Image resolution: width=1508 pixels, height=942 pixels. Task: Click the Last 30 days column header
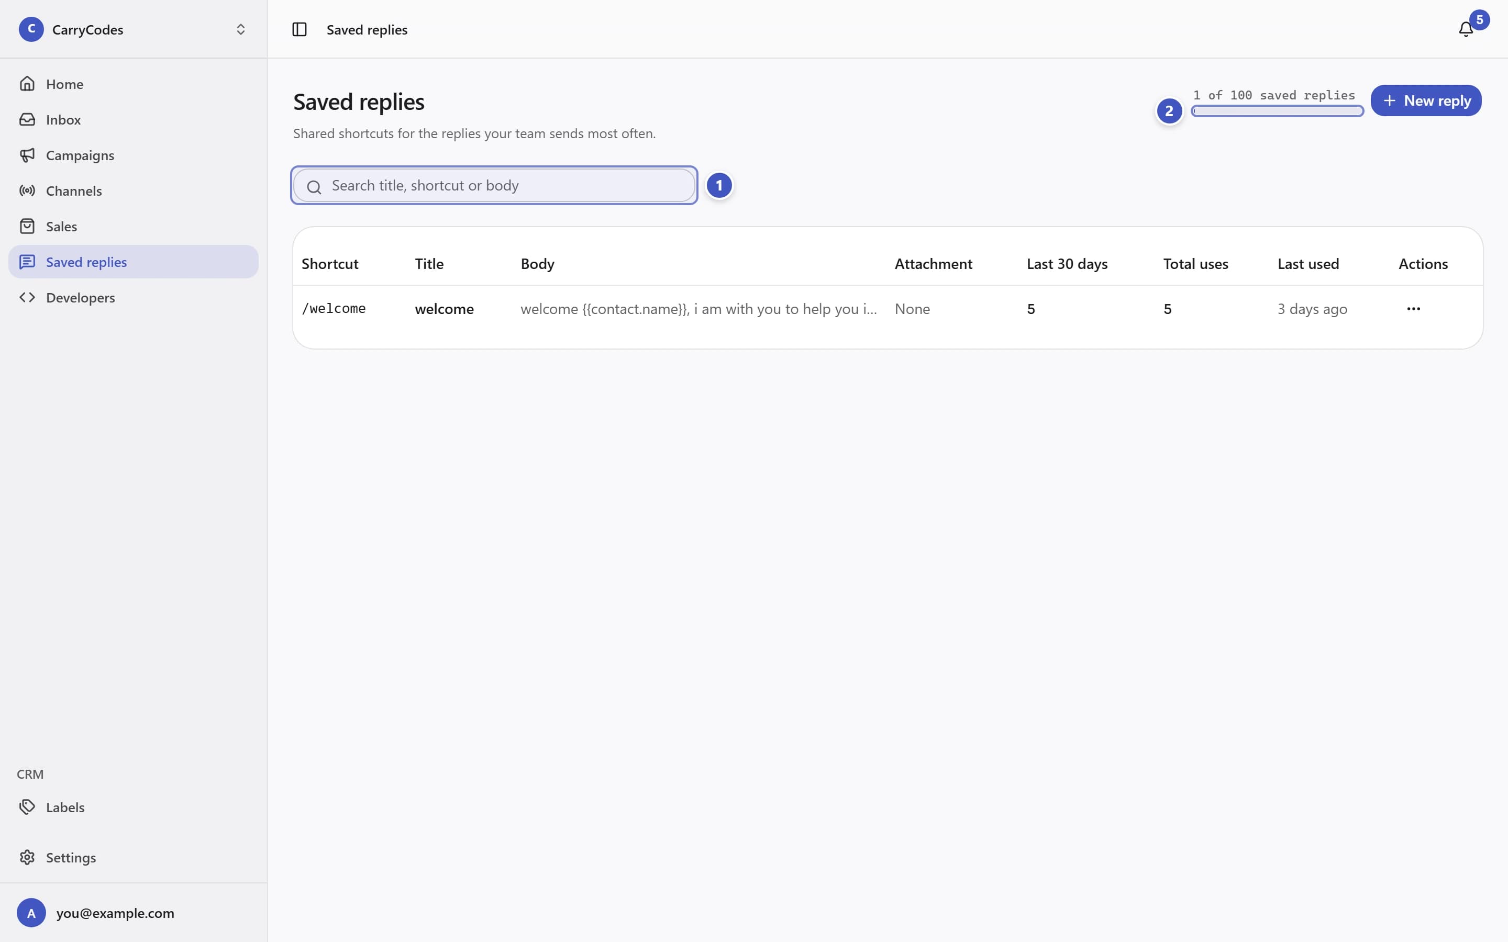pyautogui.click(x=1067, y=264)
